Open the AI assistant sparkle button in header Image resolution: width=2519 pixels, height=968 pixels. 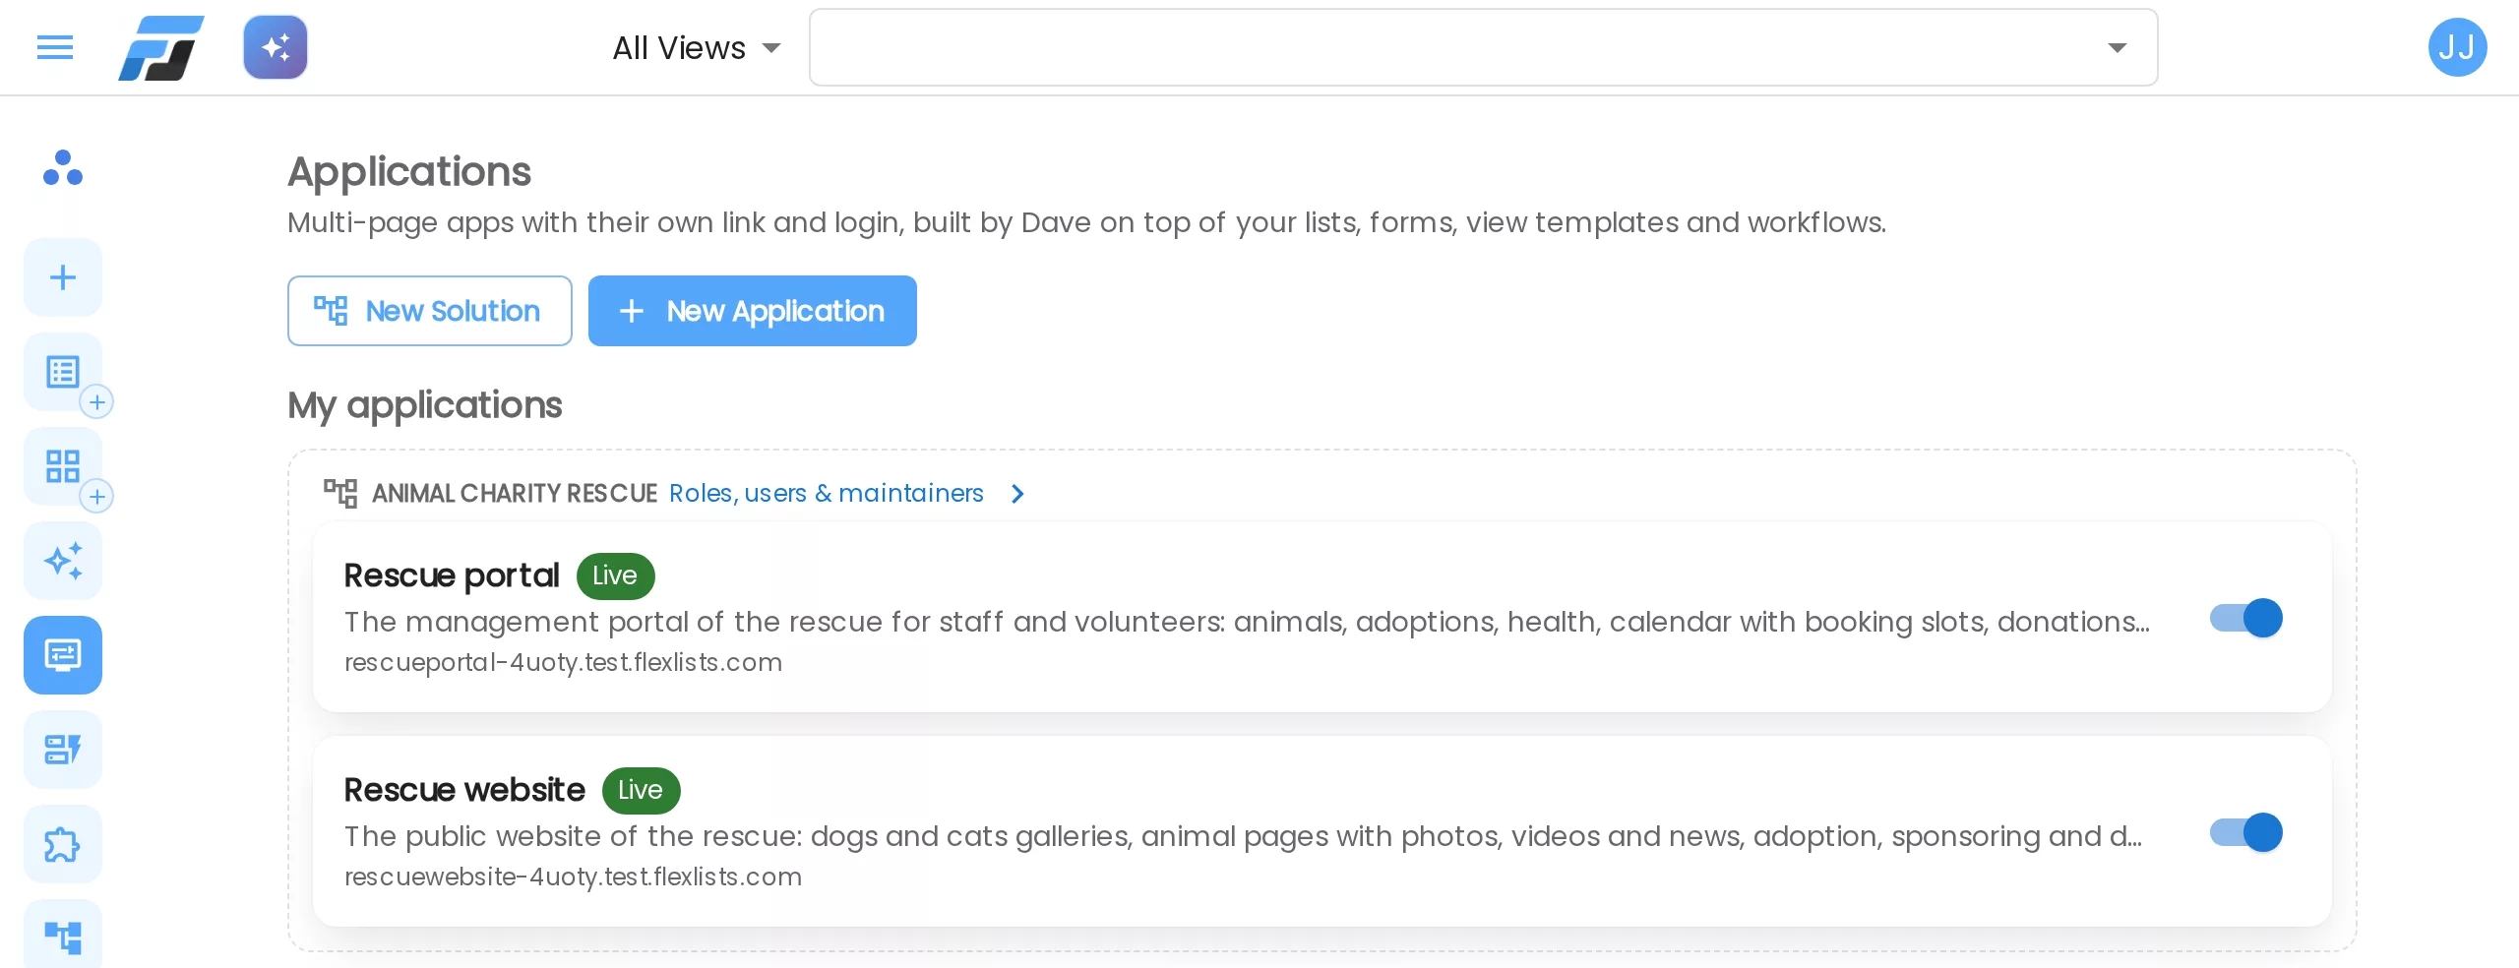(276, 47)
